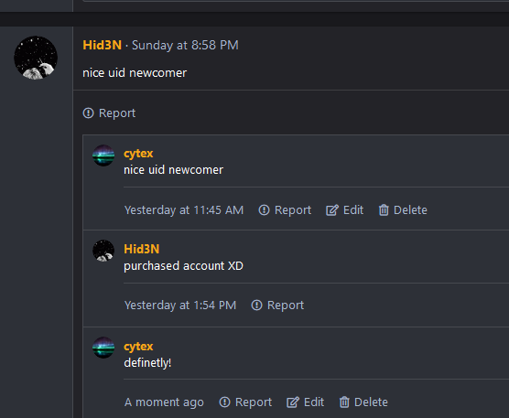Click cytex's avatar in first comment
Viewport: 509px width, 418px height.
pyautogui.click(x=103, y=155)
